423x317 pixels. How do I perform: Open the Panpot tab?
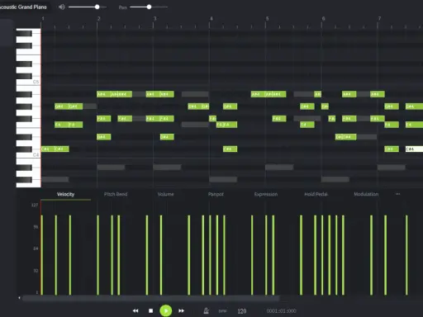216,194
